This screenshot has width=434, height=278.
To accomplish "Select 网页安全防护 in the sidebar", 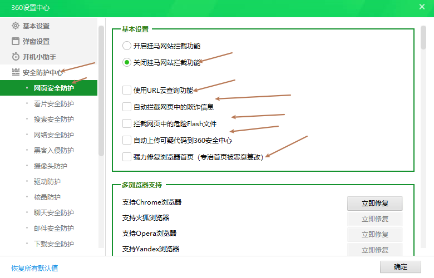I will click(x=49, y=88).
